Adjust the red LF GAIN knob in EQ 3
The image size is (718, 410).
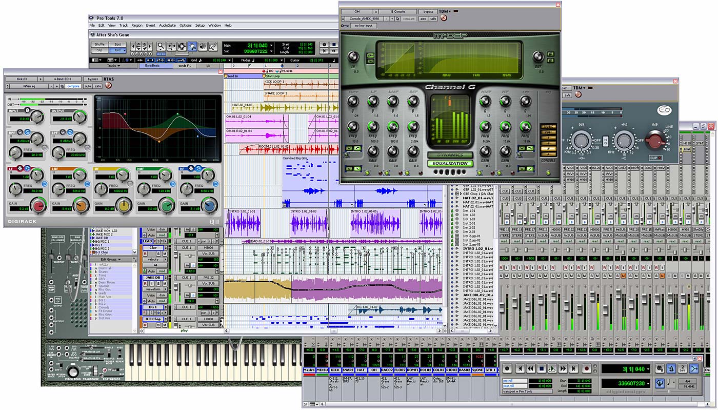coord(38,206)
